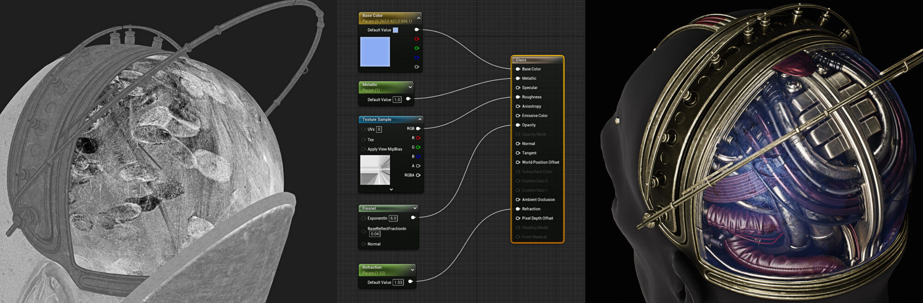This screenshot has height=303, width=923.
Task: Click the Fresnel node output pin
Action: (413, 217)
